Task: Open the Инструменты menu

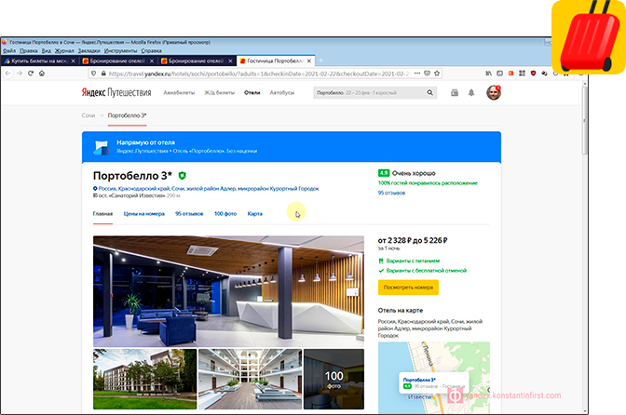Action: (x=120, y=50)
